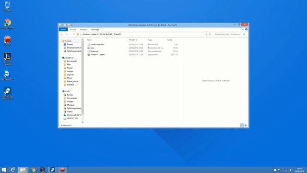Launch Google Chrome from the desktop

(x=8, y=24)
